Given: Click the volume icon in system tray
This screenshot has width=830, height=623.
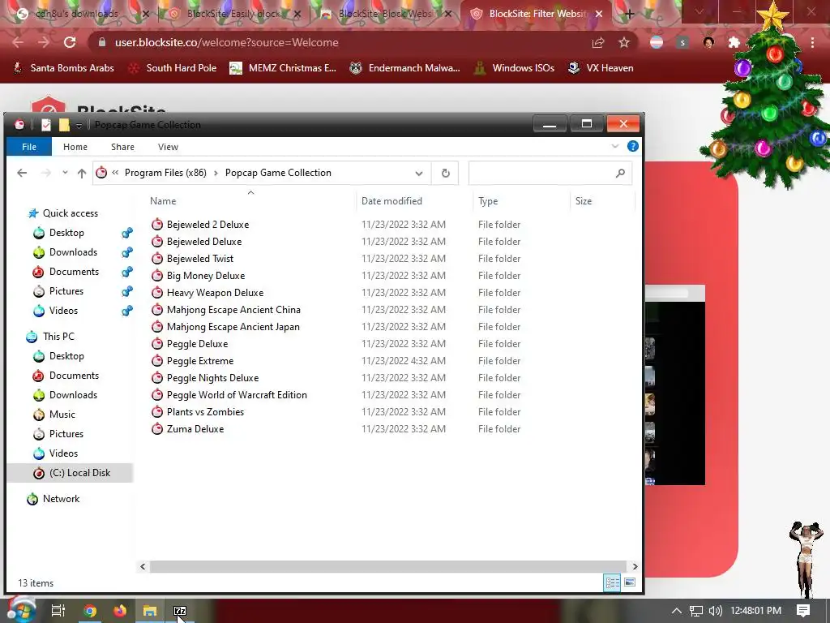Looking at the screenshot, I should 715,611.
